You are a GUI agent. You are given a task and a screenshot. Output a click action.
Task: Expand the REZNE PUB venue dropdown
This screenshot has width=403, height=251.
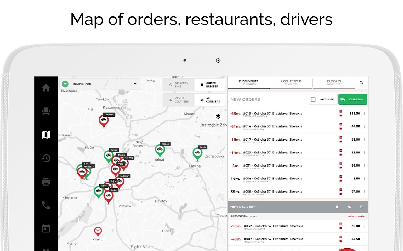pyautogui.click(x=100, y=84)
